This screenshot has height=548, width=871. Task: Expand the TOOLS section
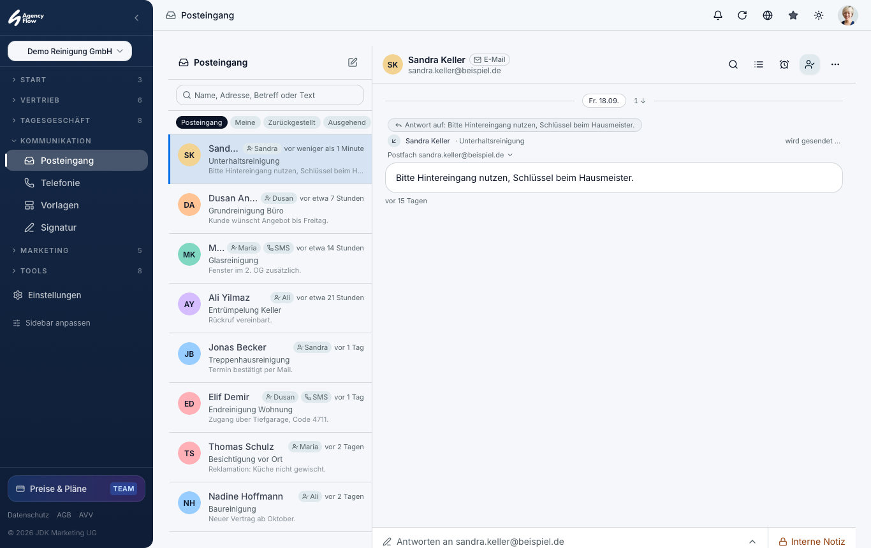(x=77, y=271)
